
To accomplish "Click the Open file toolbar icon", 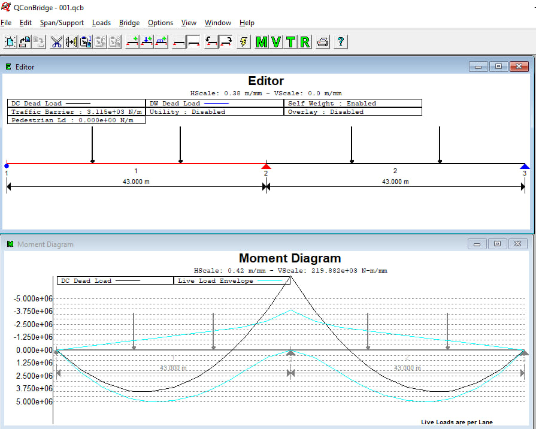I will coord(25,42).
